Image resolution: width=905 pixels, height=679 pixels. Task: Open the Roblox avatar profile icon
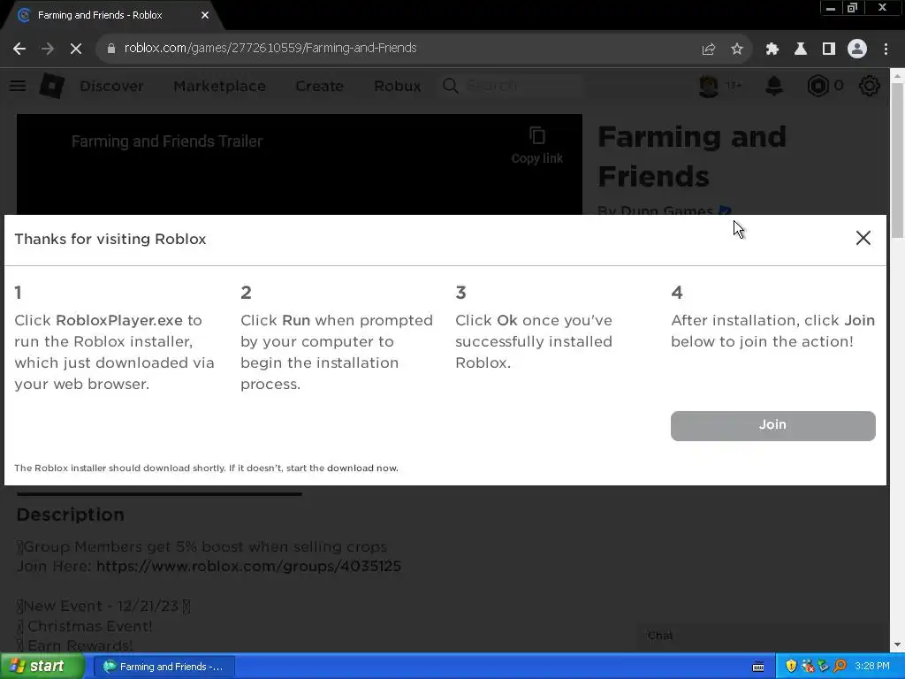(x=709, y=86)
